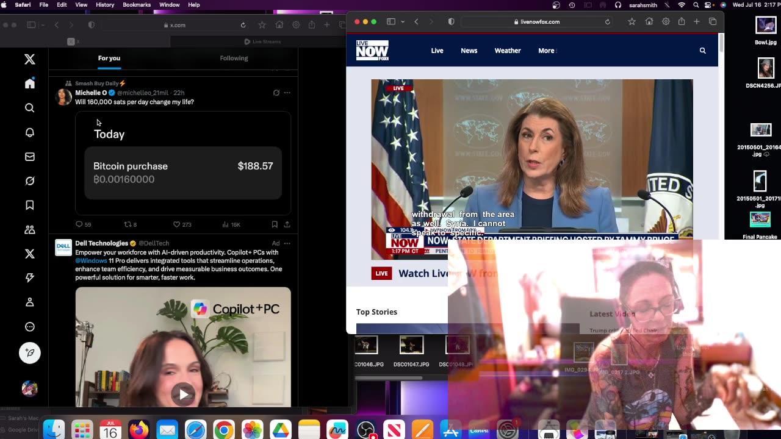Bookmark Michelle O's Bitcoin post
The width and height of the screenshot is (781, 439).
coord(275,224)
